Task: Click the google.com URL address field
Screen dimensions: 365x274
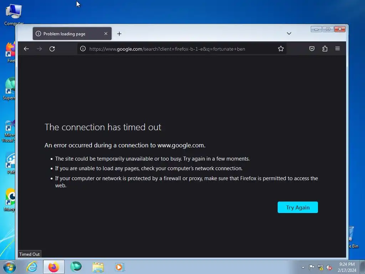Action: (181, 49)
